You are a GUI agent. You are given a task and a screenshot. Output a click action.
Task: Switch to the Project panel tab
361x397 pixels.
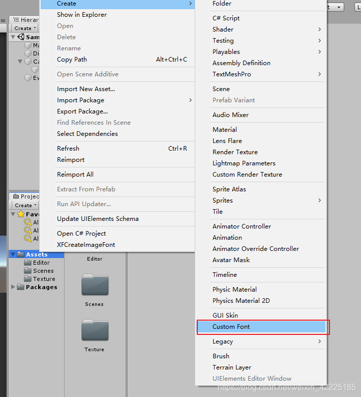[x=25, y=196]
